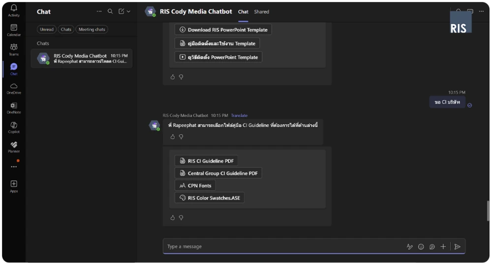
Task: Filter chats by Unread
Action: [x=46, y=29]
